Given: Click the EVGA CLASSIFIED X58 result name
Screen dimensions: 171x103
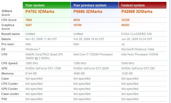Looking at the screenshot, I should [x=136, y=34].
